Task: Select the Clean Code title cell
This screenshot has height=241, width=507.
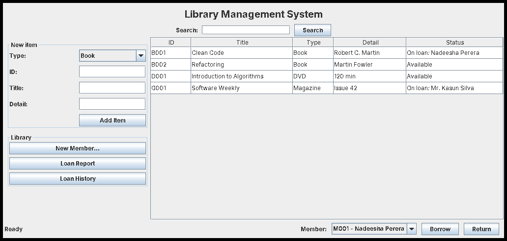Action: click(242, 53)
